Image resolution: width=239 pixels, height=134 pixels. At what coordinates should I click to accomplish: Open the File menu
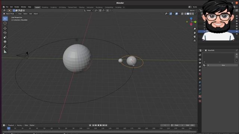coord(7,7)
